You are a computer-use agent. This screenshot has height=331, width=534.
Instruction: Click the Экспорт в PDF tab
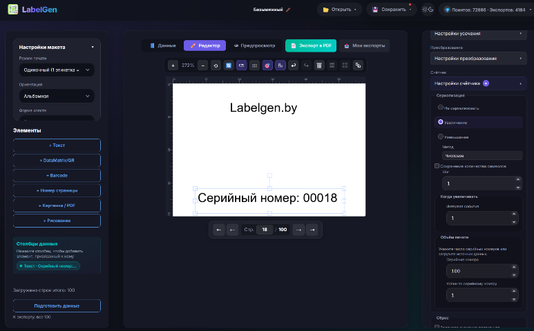click(311, 46)
